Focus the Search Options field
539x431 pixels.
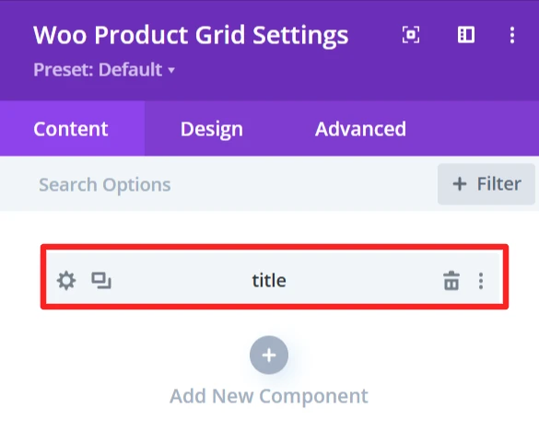tap(218, 184)
